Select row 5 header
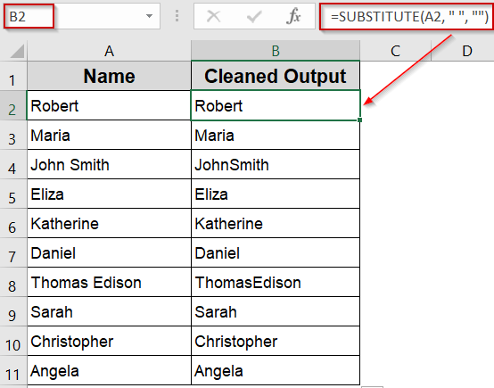Image resolution: width=494 pixels, height=388 pixels. point(13,194)
